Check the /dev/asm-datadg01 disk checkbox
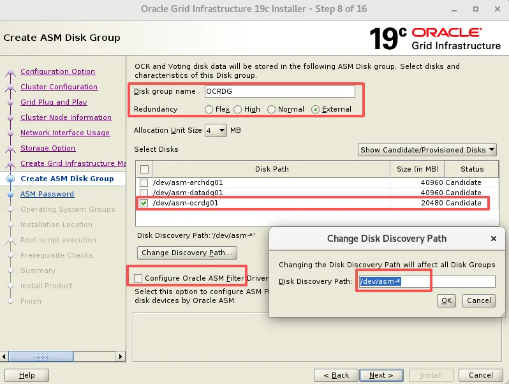 coord(144,193)
